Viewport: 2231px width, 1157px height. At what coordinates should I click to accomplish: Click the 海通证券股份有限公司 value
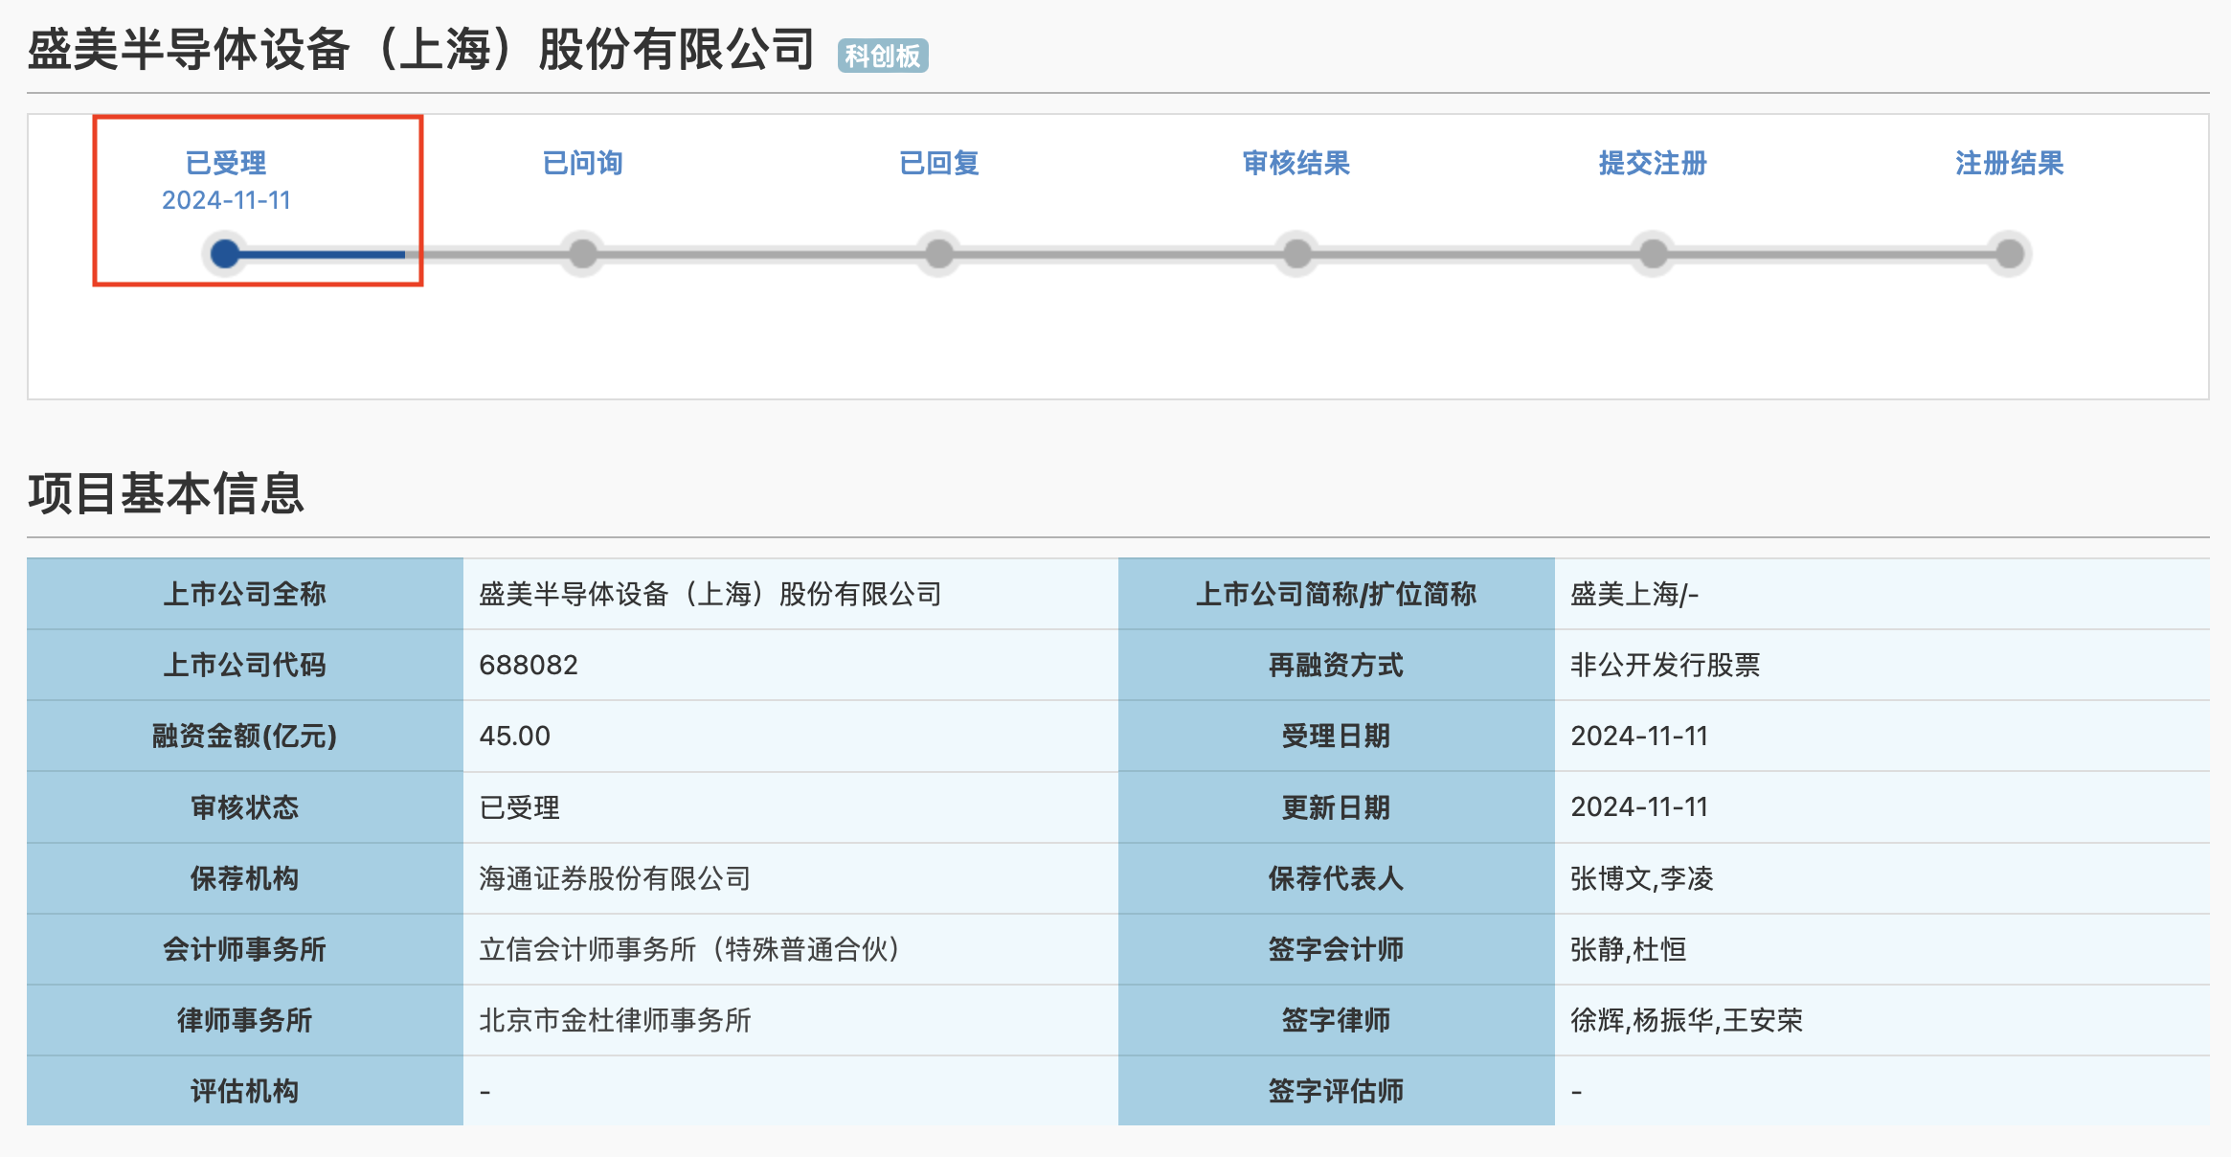pos(615,878)
